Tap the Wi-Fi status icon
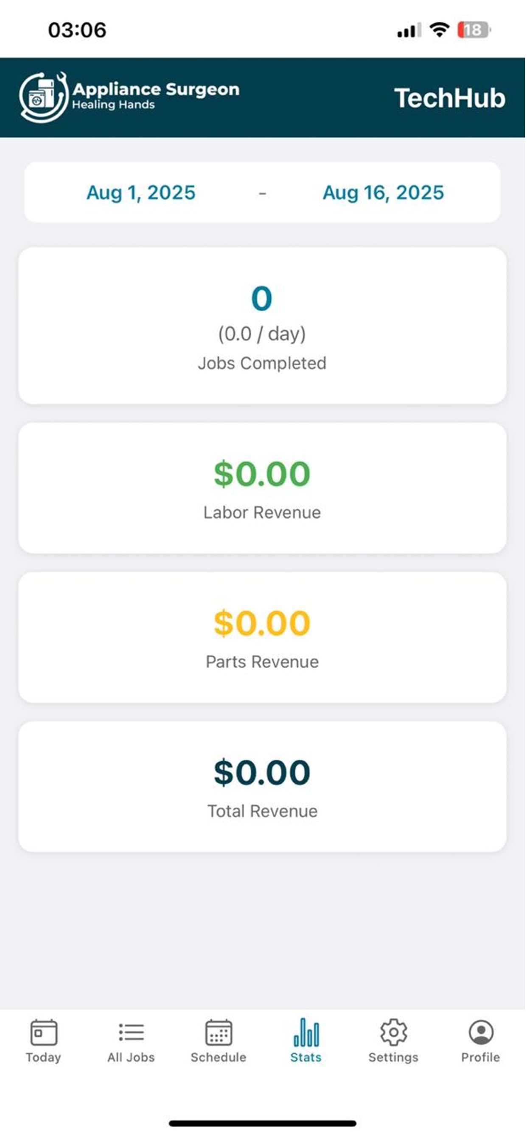Screen dimensions: 527x1142 tap(439, 30)
